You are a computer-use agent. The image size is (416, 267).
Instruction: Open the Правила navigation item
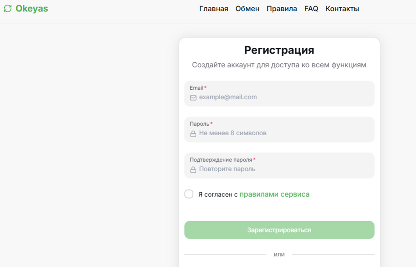click(x=282, y=9)
